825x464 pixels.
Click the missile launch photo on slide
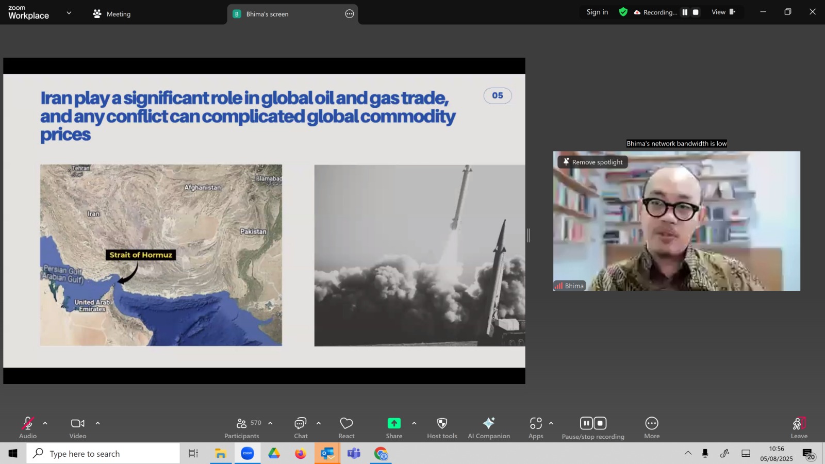420,255
